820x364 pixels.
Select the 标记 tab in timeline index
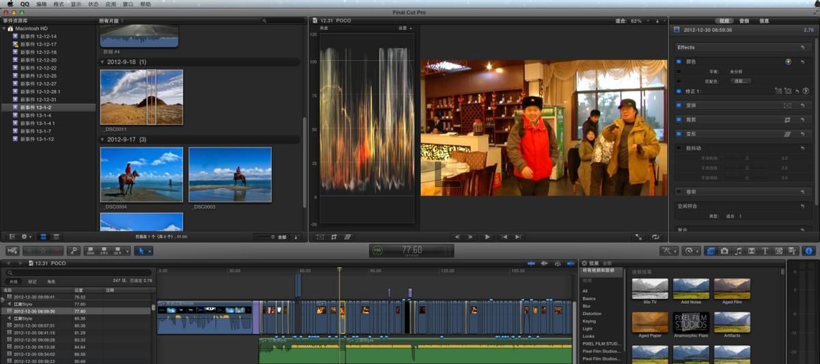(31, 281)
